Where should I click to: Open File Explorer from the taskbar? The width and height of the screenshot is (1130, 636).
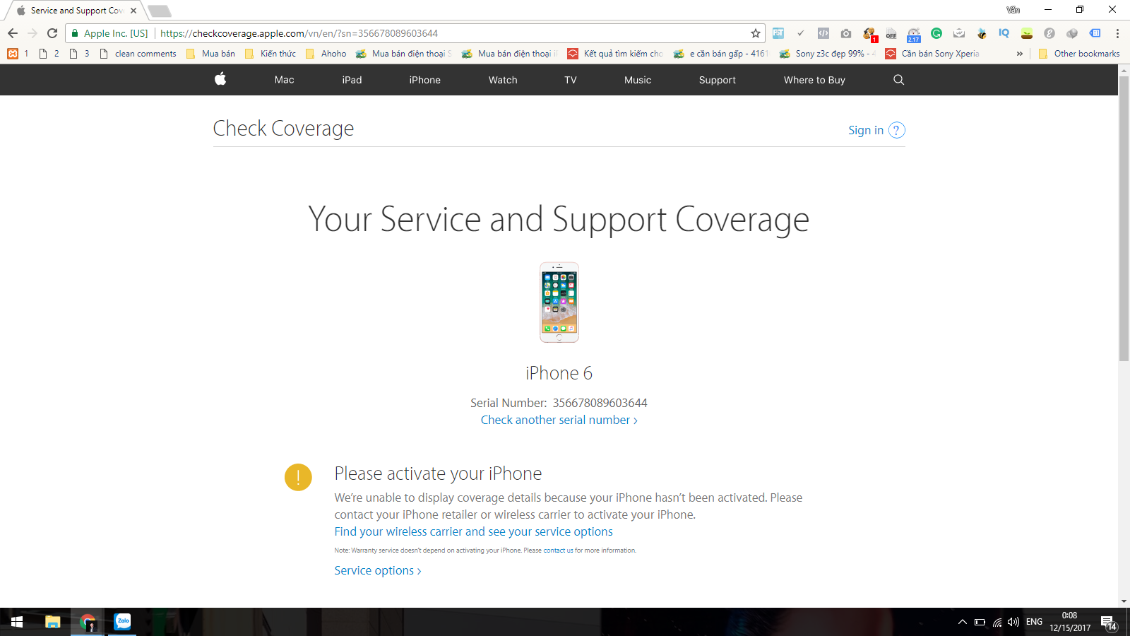coord(53,622)
